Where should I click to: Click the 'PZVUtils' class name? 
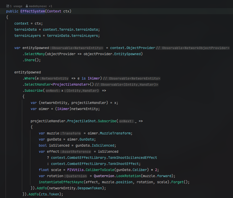(x=75, y=170)
